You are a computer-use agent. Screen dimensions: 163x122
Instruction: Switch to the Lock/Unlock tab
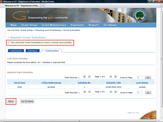coord(16,51)
